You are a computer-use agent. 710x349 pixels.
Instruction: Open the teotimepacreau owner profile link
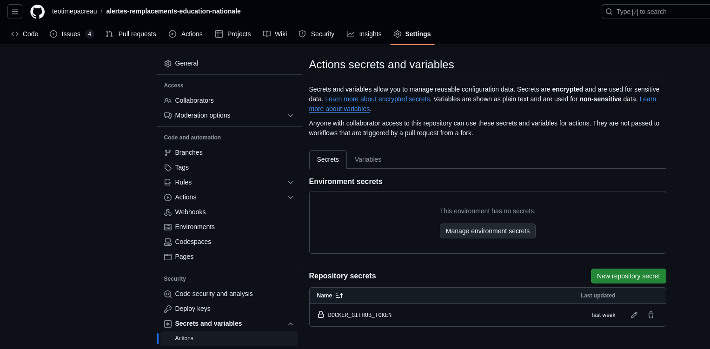74,11
